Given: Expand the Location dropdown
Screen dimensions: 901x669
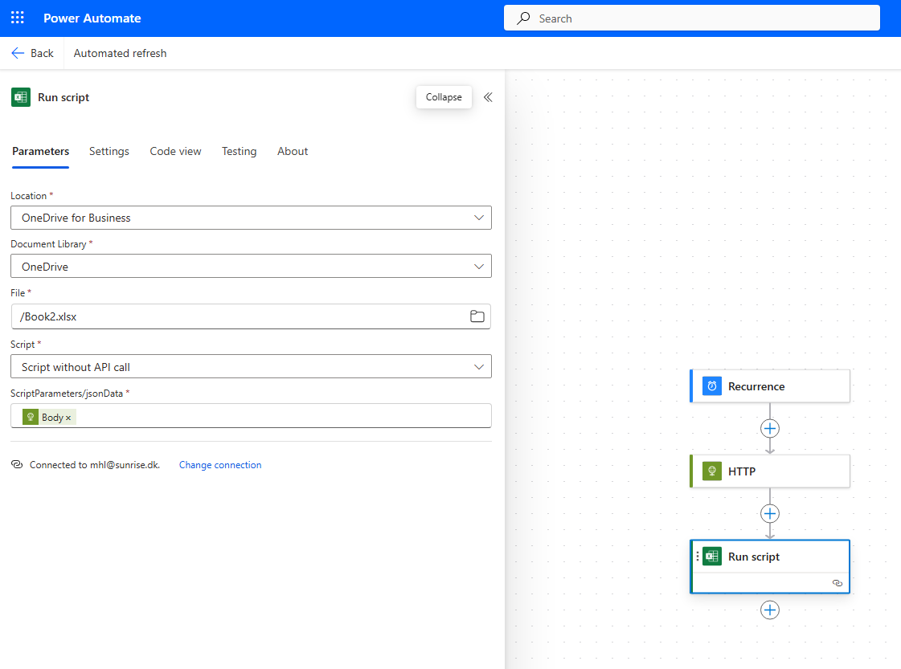Looking at the screenshot, I should coord(479,218).
